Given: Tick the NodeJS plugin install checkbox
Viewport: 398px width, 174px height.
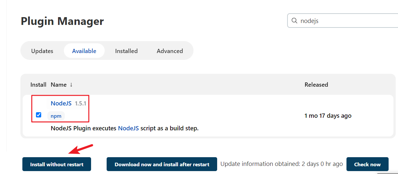Looking at the screenshot, I should (x=39, y=115).
